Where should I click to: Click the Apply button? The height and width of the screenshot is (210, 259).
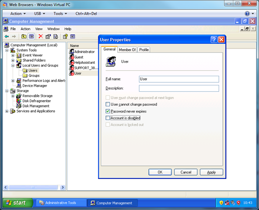211,172
